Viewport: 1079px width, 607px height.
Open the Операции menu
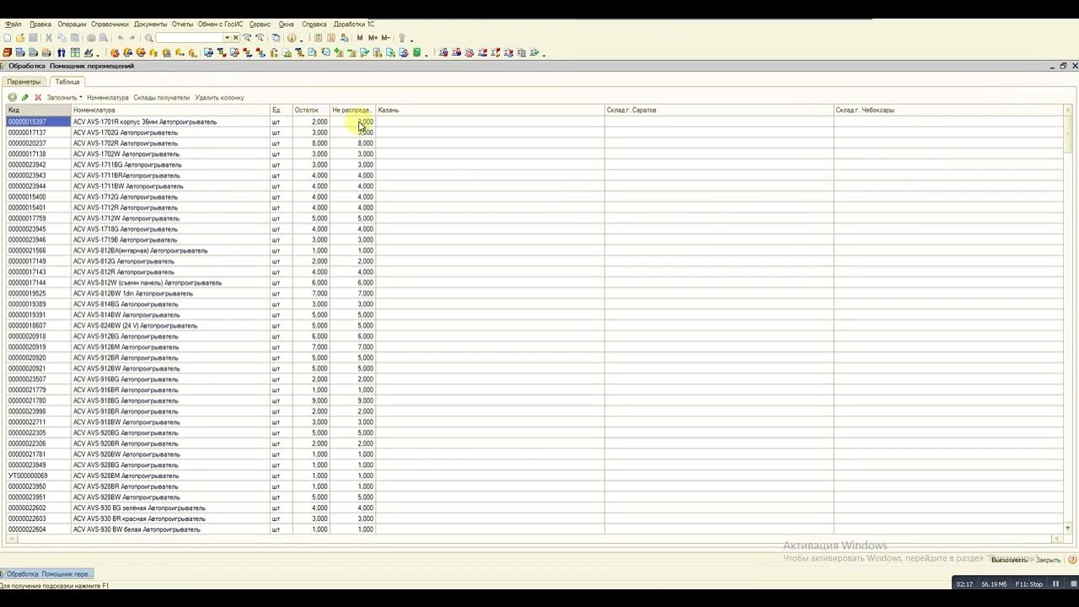pos(72,24)
